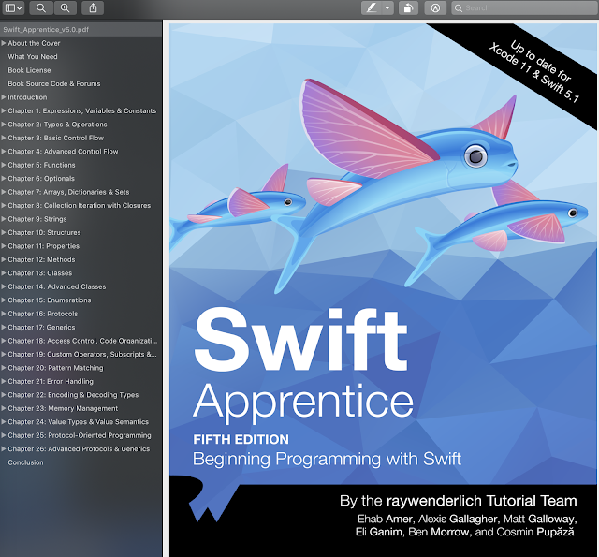599x557 pixels.
Task: Select Chapter 12: Methods
Action: tap(41, 259)
